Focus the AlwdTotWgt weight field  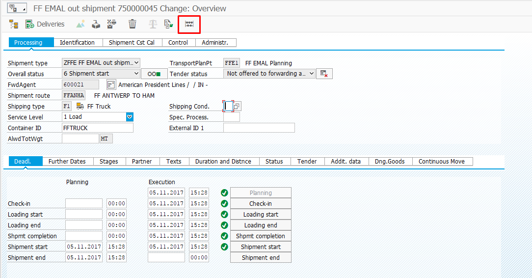tap(80, 139)
